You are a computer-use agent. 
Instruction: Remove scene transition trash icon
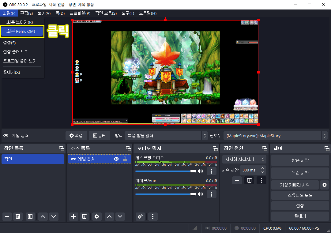(249, 180)
